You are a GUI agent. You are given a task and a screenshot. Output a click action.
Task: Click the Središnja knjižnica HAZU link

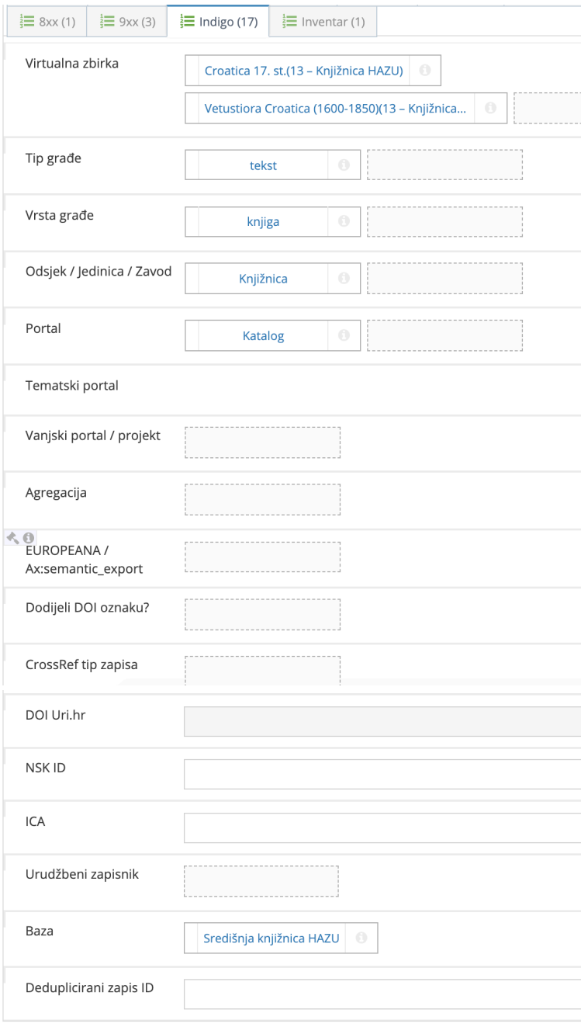point(271,938)
